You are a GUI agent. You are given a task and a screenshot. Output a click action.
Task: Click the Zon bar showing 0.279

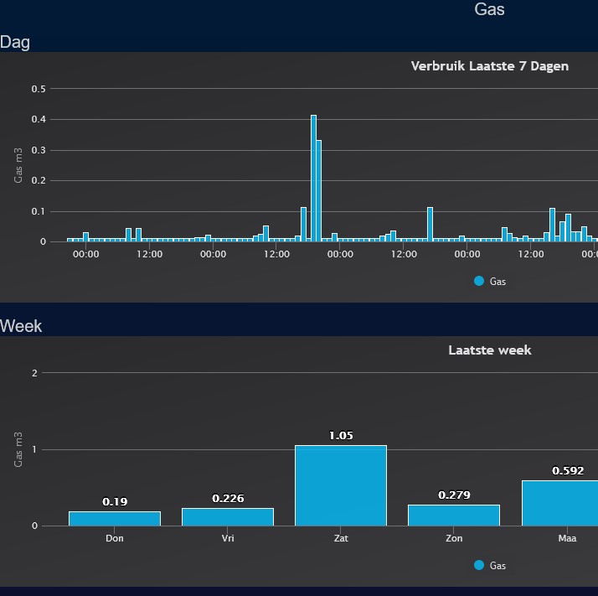coord(454,515)
